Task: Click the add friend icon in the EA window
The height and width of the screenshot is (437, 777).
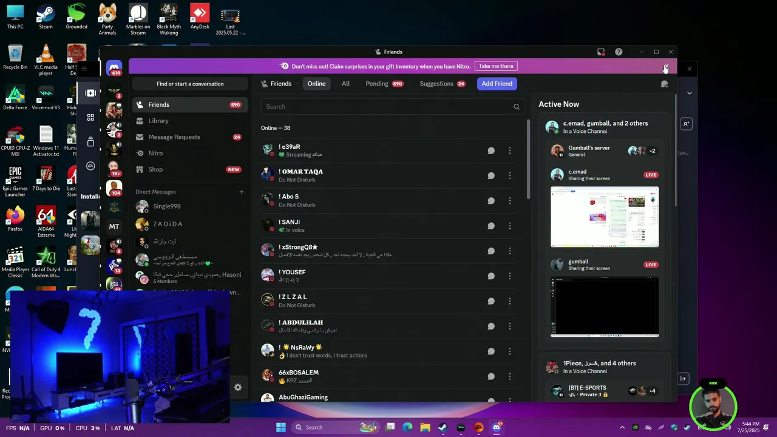Action: point(686,124)
